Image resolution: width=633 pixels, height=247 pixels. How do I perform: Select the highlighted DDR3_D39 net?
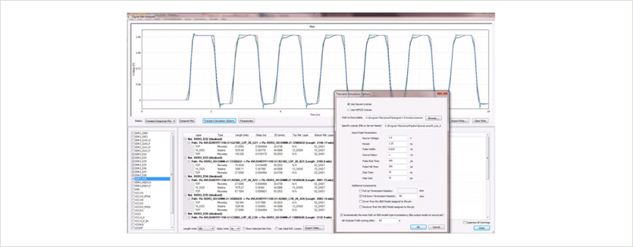coord(152,178)
